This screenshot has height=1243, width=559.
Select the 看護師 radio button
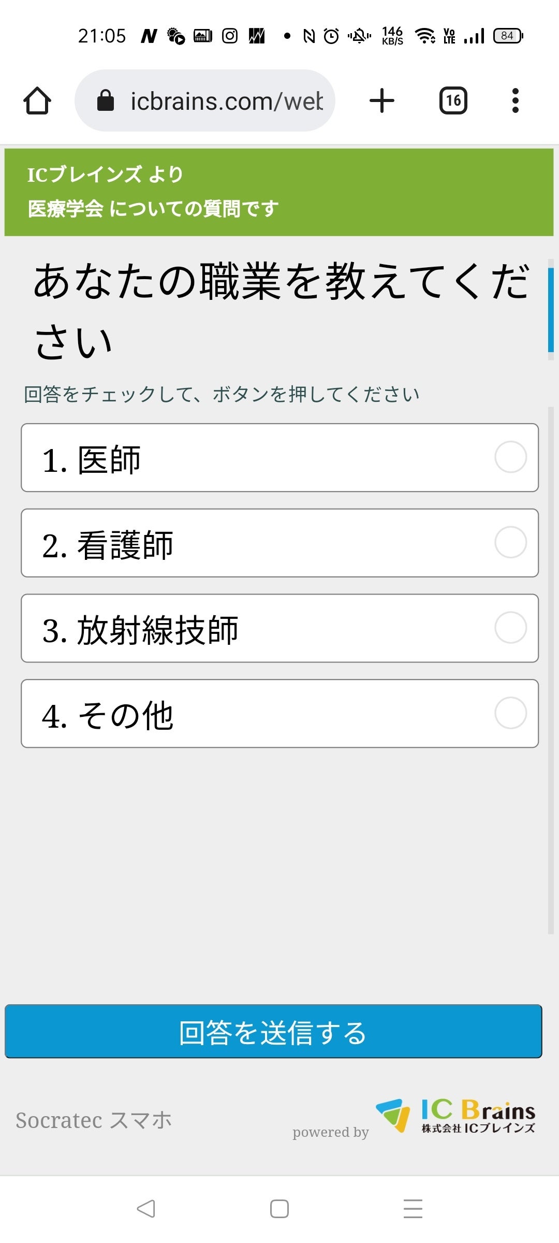(510, 542)
